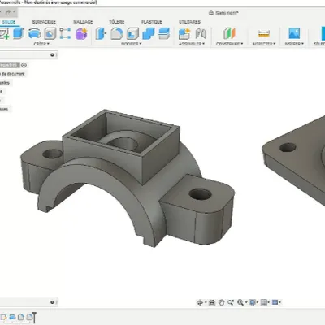The image size is (325, 325).
Task: Select the Hole tool icon
Action: click(50, 33)
